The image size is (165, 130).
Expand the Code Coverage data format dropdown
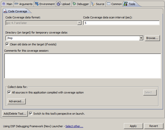click(79, 23)
